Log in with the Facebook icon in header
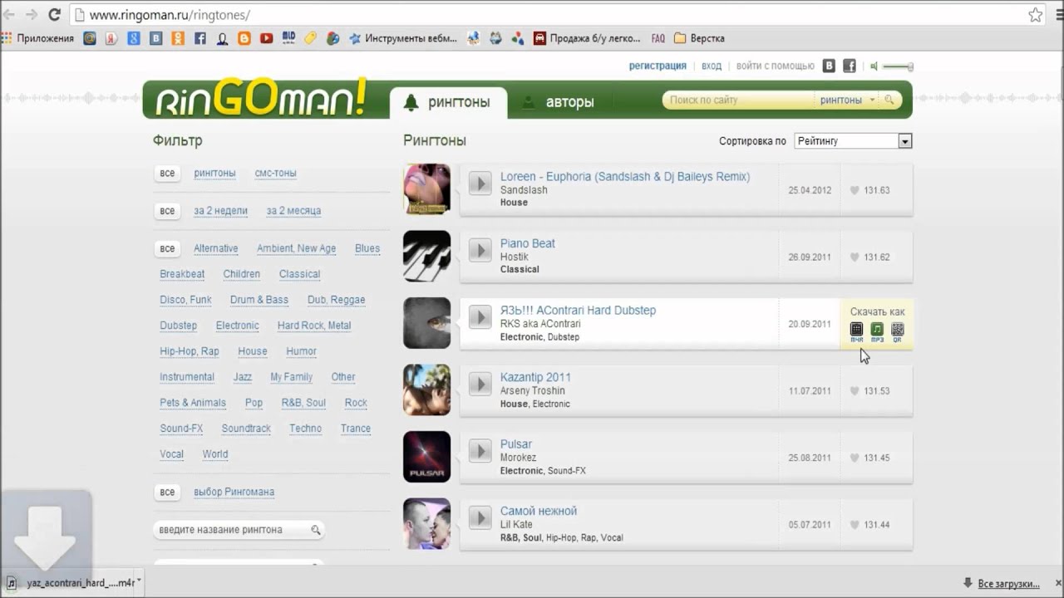 tap(850, 66)
